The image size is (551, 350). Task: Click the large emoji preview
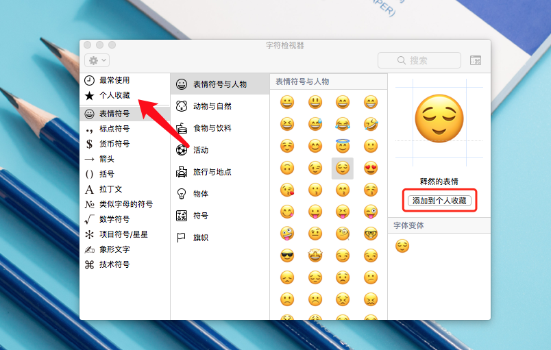(439, 118)
